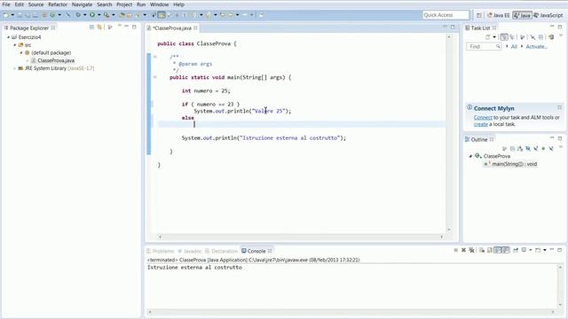Open the File menu

[x=6, y=4]
